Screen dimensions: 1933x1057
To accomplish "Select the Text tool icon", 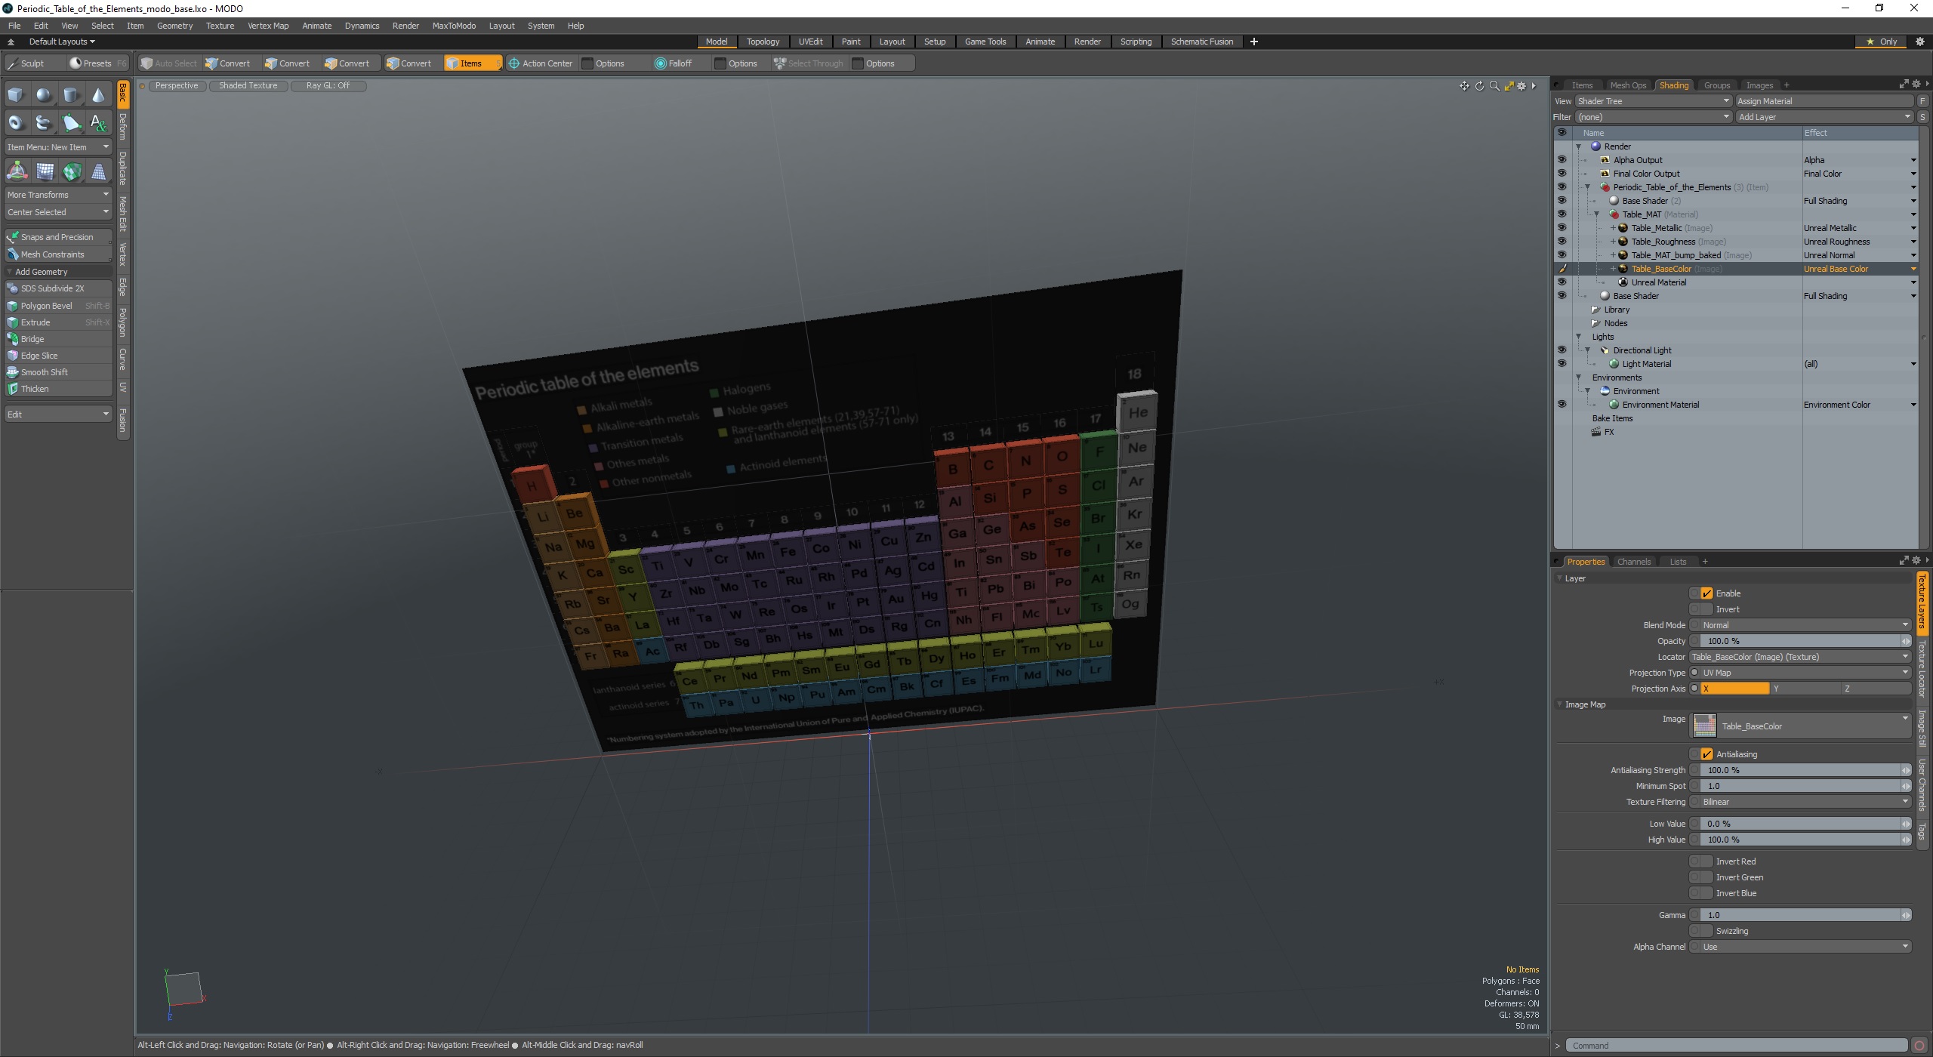I will [98, 122].
